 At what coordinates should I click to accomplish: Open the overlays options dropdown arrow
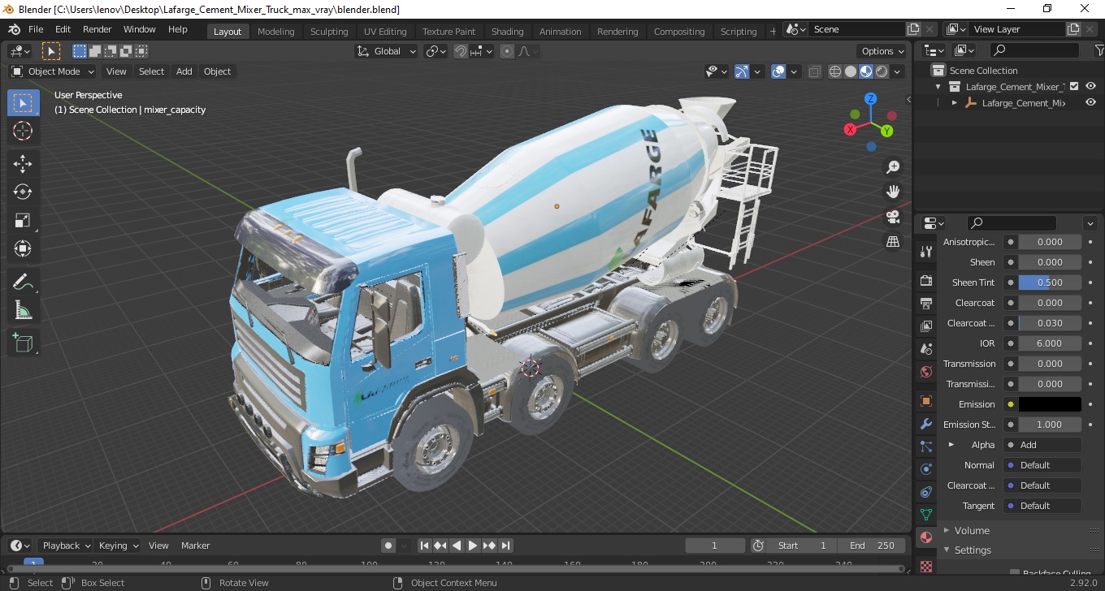click(794, 71)
